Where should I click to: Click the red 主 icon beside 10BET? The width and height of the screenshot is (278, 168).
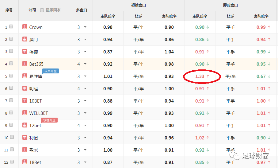coord(25,100)
